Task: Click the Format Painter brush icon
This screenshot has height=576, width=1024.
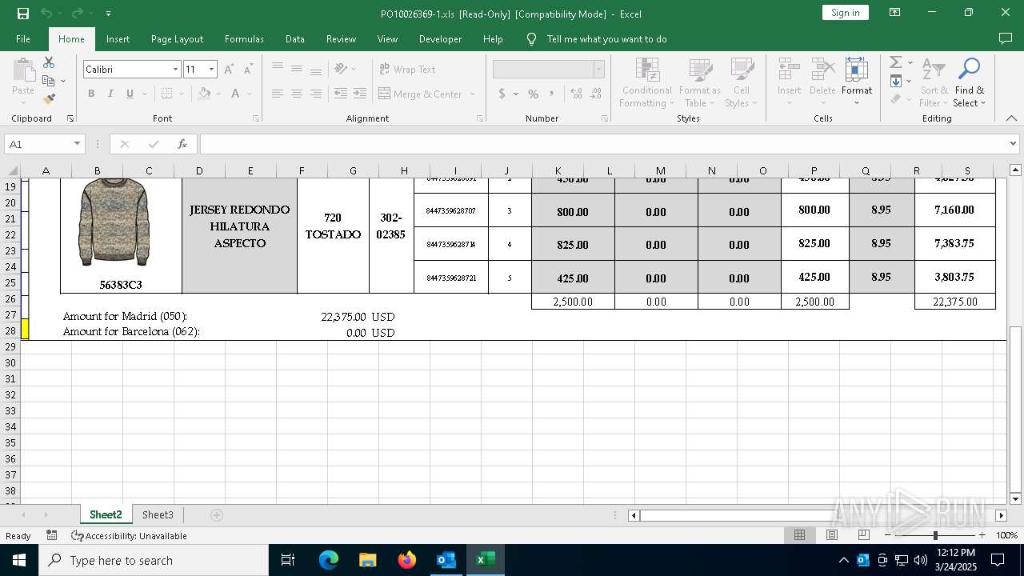Action: click(x=49, y=99)
